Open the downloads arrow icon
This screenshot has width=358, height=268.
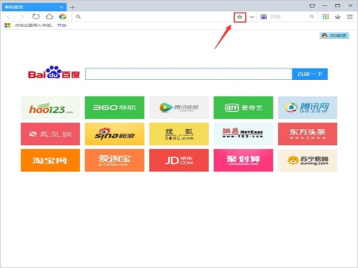pos(338,17)
